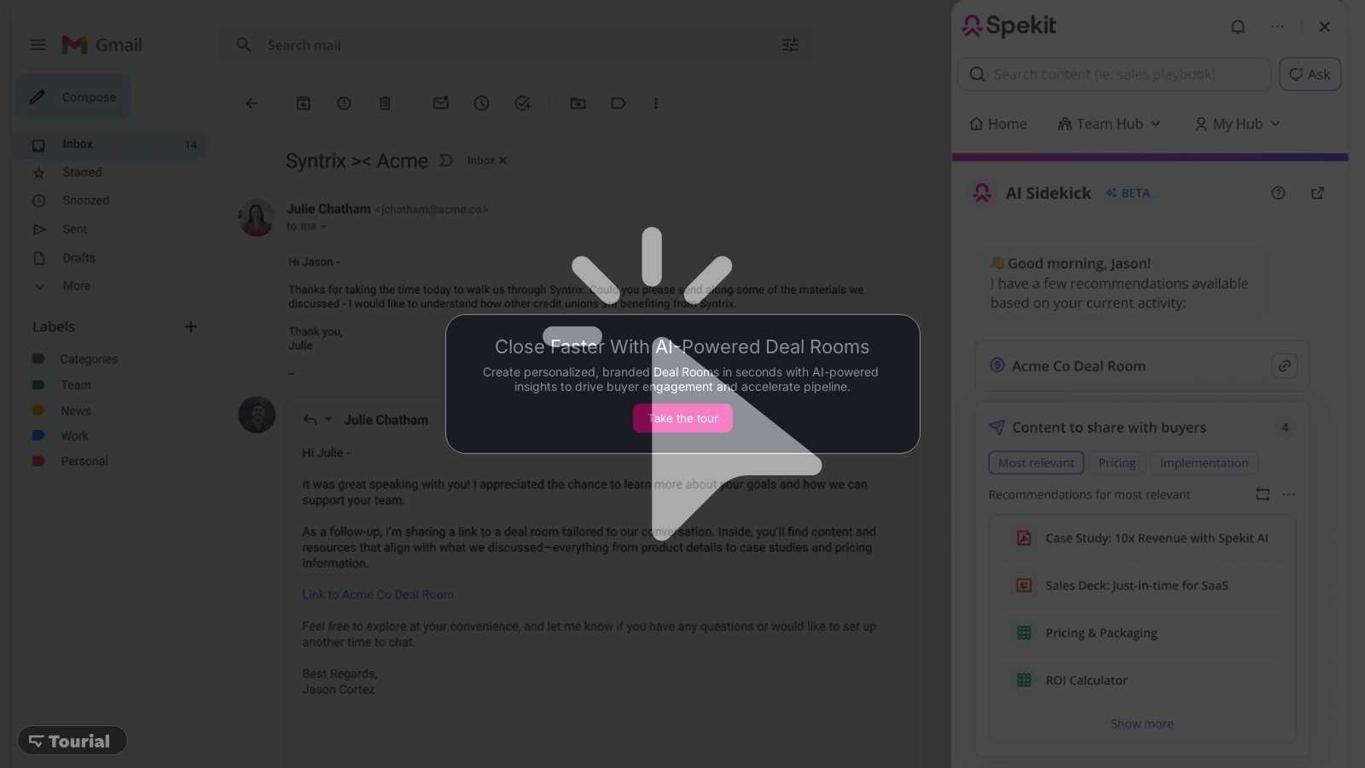This screenshot has width=1365, height=768.
Task: Open AI Sidekick help icon
Action: pos(1278,193)
